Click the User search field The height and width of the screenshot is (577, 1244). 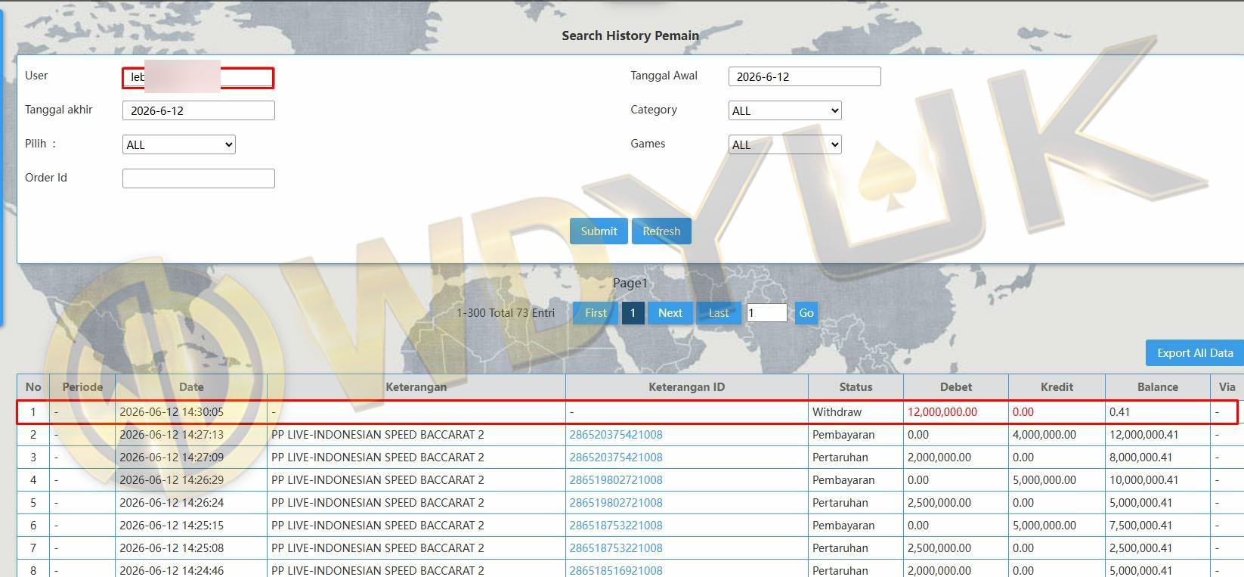pos(198,77)
